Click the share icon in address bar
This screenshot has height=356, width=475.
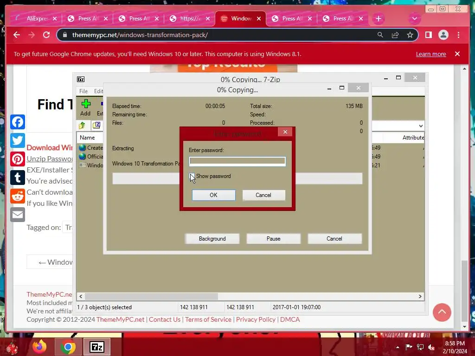click(395, 35)
